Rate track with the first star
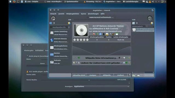Image resolution: width=175 pixels, height=98 pixels. [75, 40]
